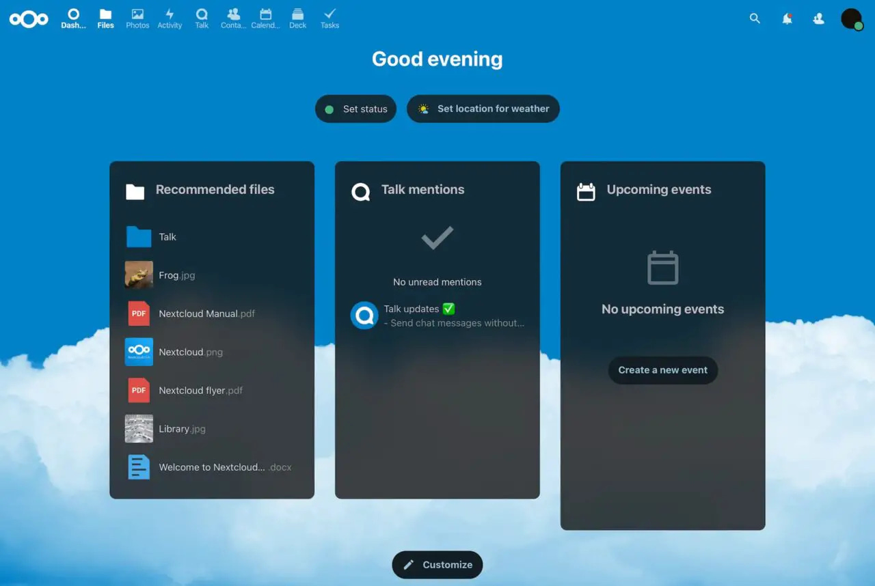875x586 pixels.
Task: Click the Recommended files heading
Action: point(215,189)
